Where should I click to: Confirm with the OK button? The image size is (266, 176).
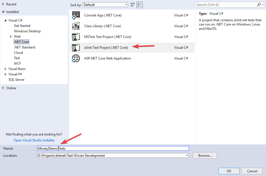click(x=229, y=171)
